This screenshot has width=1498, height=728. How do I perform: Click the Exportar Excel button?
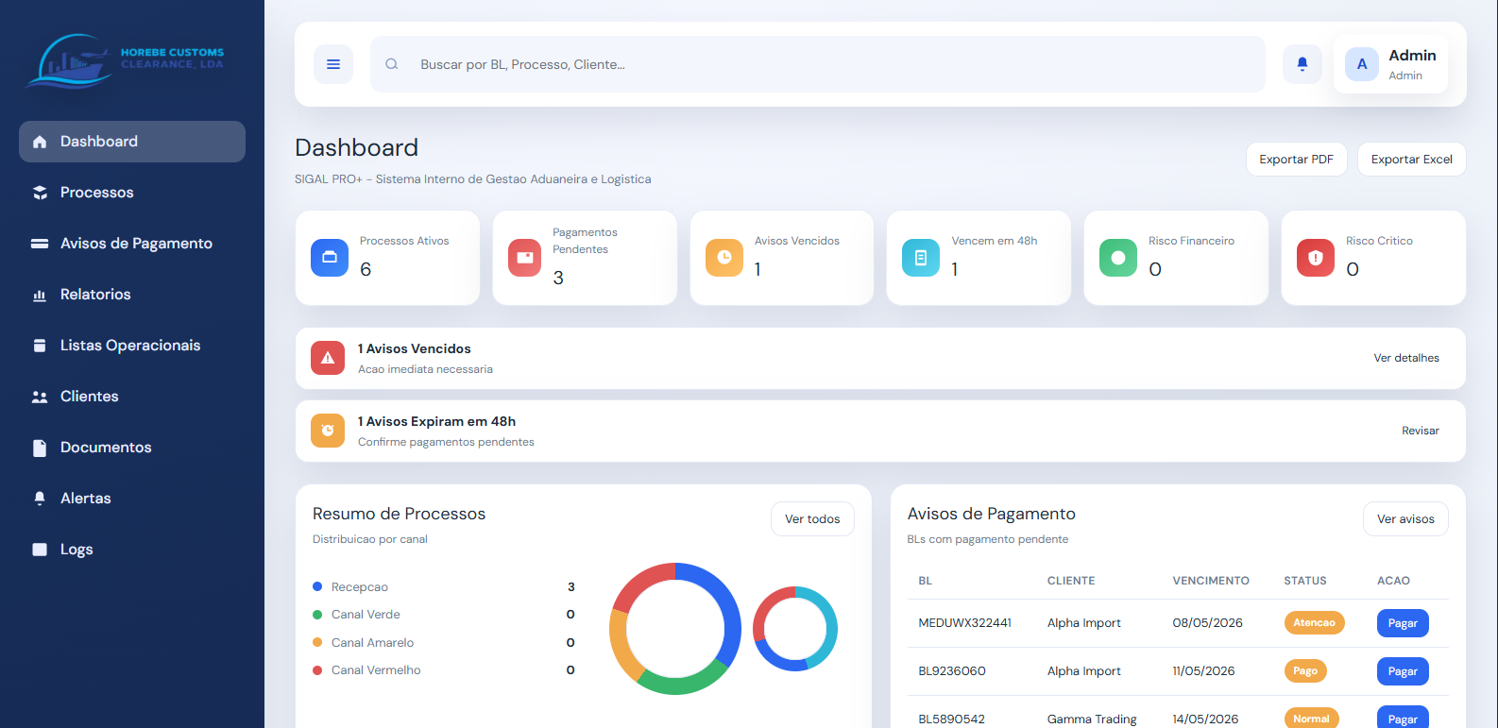coord(1411,160)
